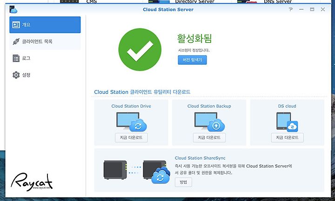Download Cloud Station Drive with 지금 다운로드
Screen dimensions: 335x201
click(131, 138)
